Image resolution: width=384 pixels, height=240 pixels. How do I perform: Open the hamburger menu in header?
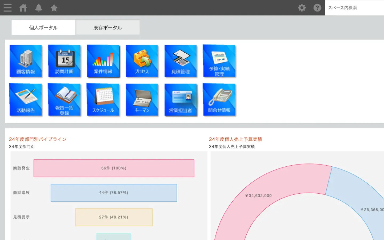tap(7, 8)
